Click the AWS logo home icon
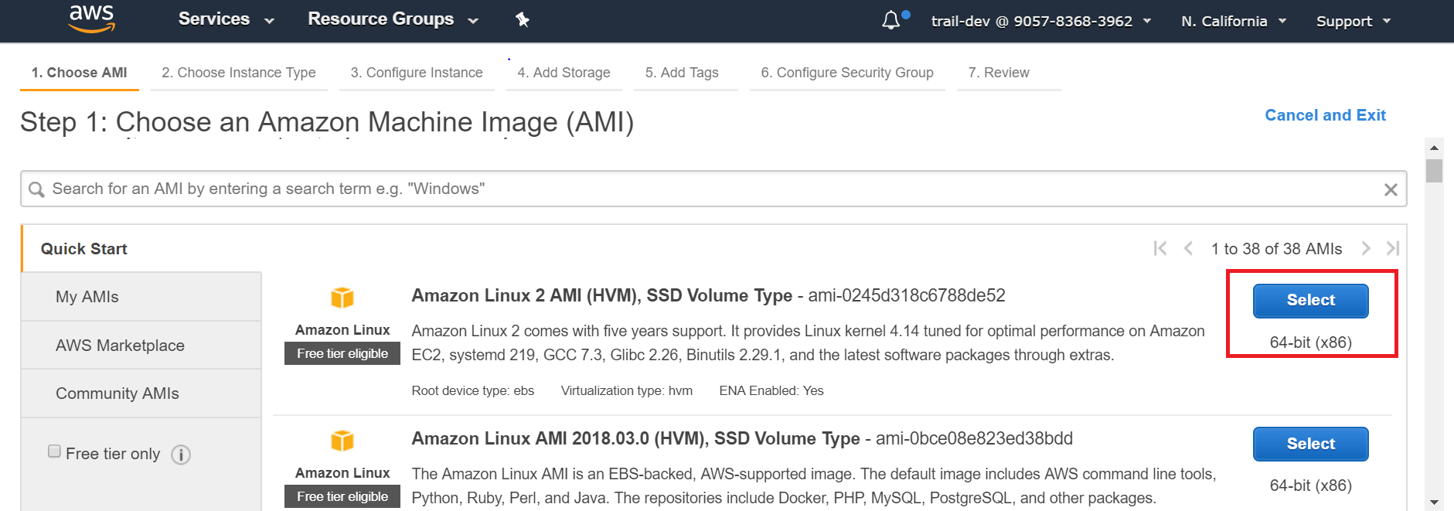This screenshot has width=1454, height=511. 91,19
